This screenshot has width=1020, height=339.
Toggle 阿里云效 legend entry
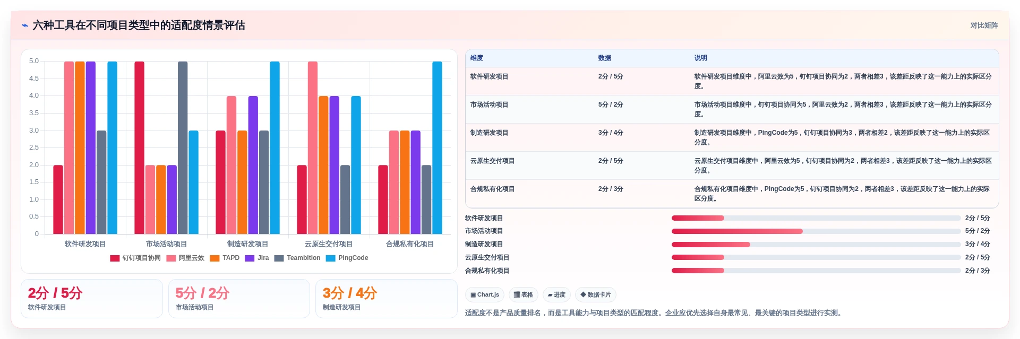[185, 258]
